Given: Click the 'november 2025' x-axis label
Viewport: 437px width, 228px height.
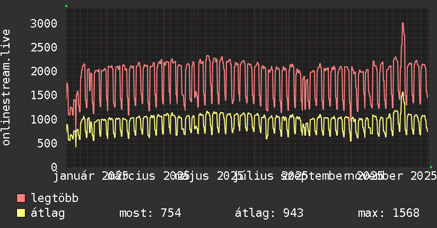Looking at the screenshot, I should (x=391, y=176).
